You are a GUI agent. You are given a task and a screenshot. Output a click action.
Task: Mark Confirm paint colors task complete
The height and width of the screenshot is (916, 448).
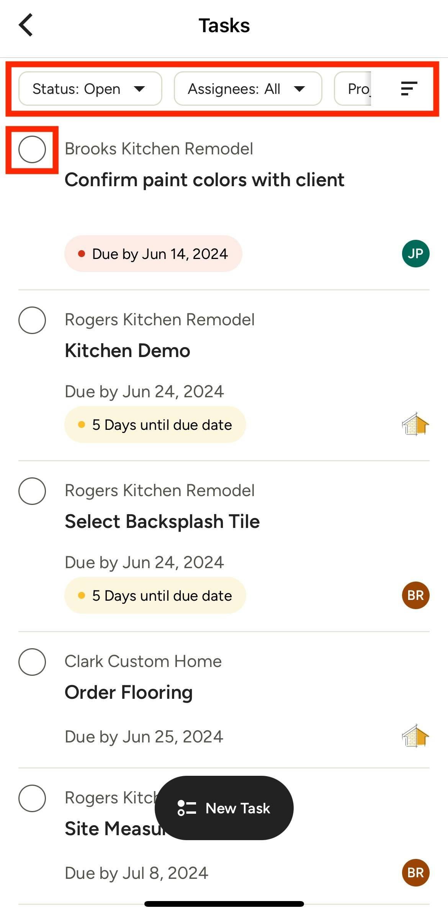click(32, 149)
